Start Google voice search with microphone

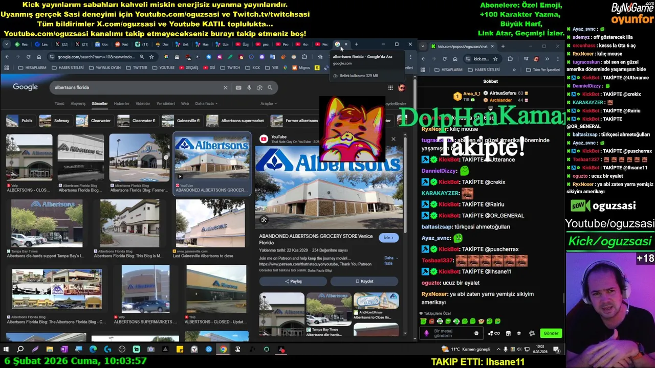coord(249,87)
